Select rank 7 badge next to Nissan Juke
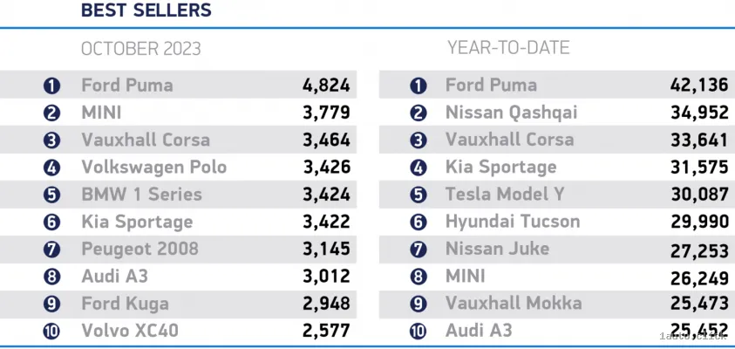Viewport: 735px width, 349px height. [419, 249]
